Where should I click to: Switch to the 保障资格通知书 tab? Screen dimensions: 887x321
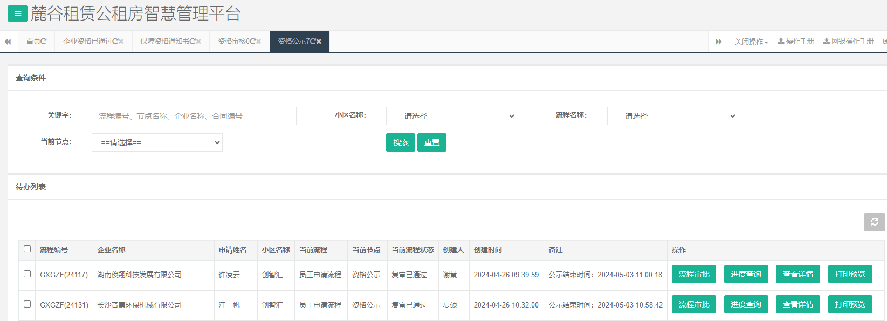point(167,42)
